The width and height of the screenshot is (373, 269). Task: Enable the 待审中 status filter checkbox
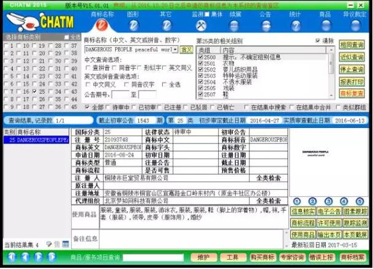pos(108,107)
